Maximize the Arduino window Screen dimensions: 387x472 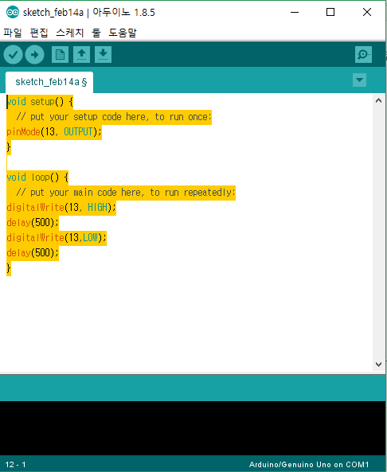[330, 12]
